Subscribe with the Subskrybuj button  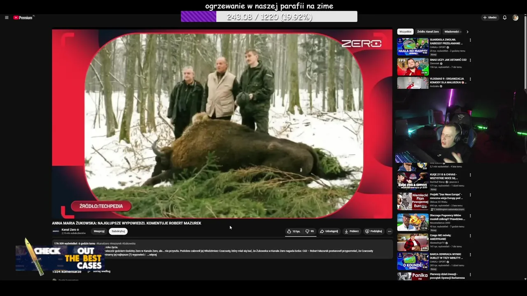click(118, 231)
